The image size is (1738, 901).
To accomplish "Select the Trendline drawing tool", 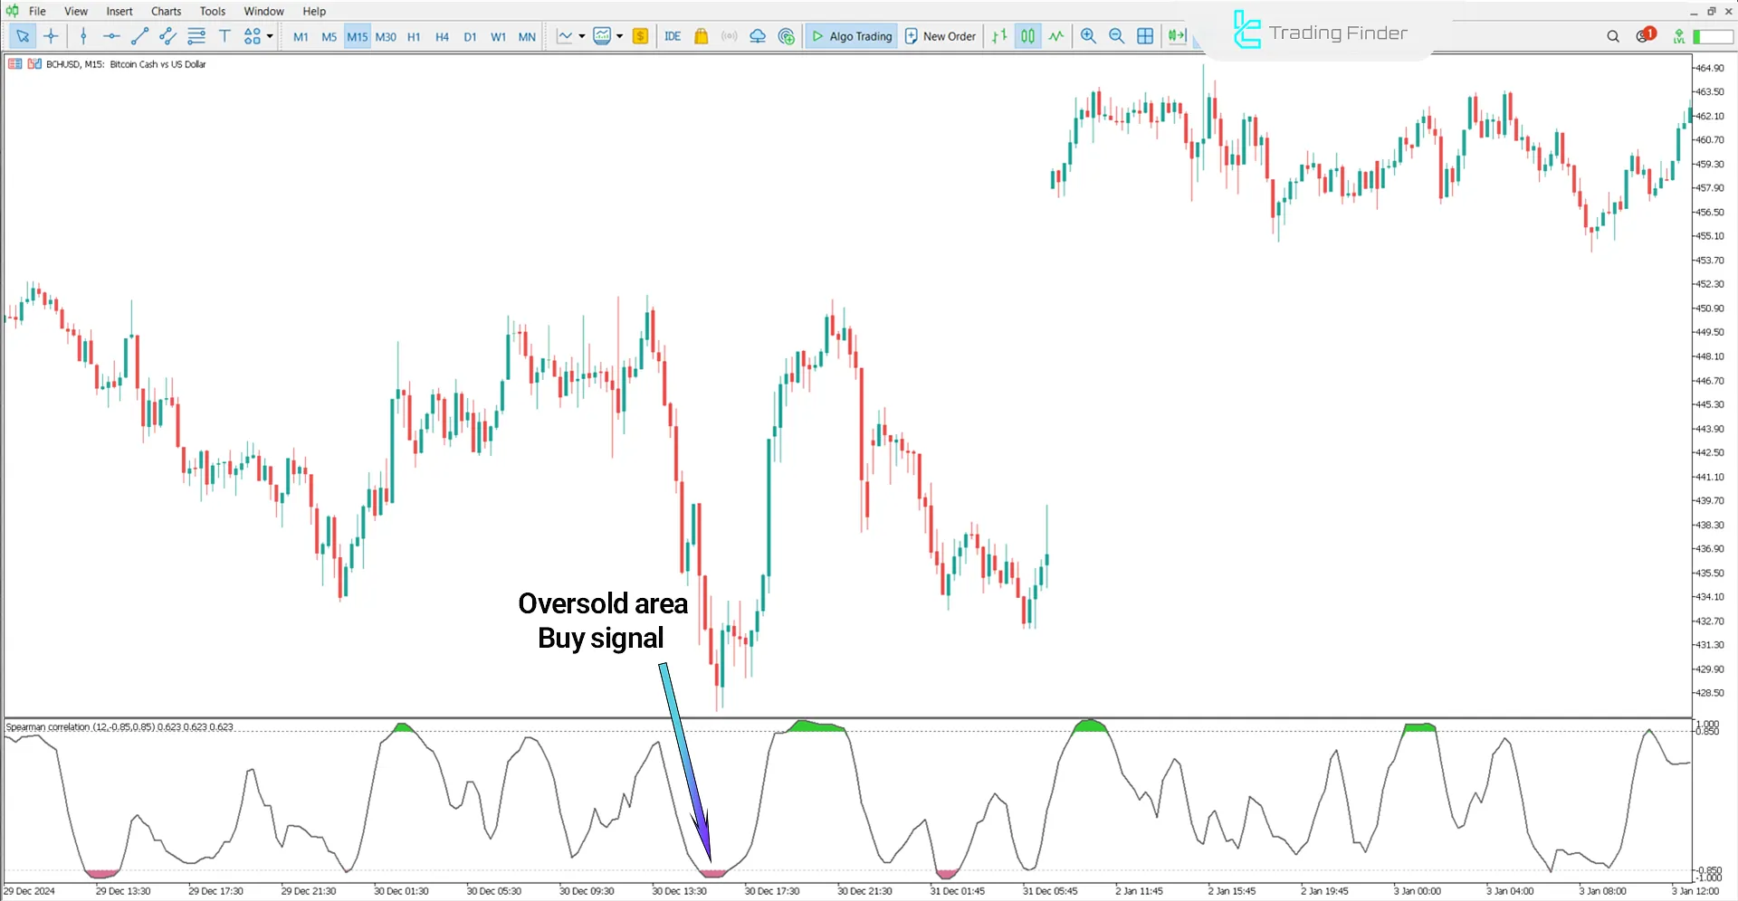I will pyautogui.click(x=139, y=36).
